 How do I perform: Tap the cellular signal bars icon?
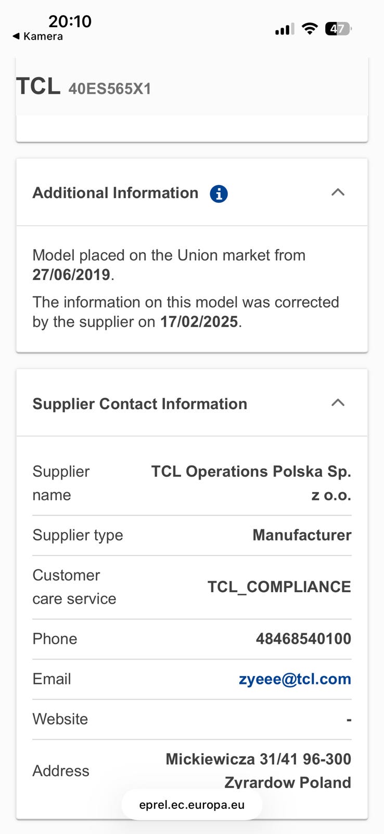tap(284, 29)
